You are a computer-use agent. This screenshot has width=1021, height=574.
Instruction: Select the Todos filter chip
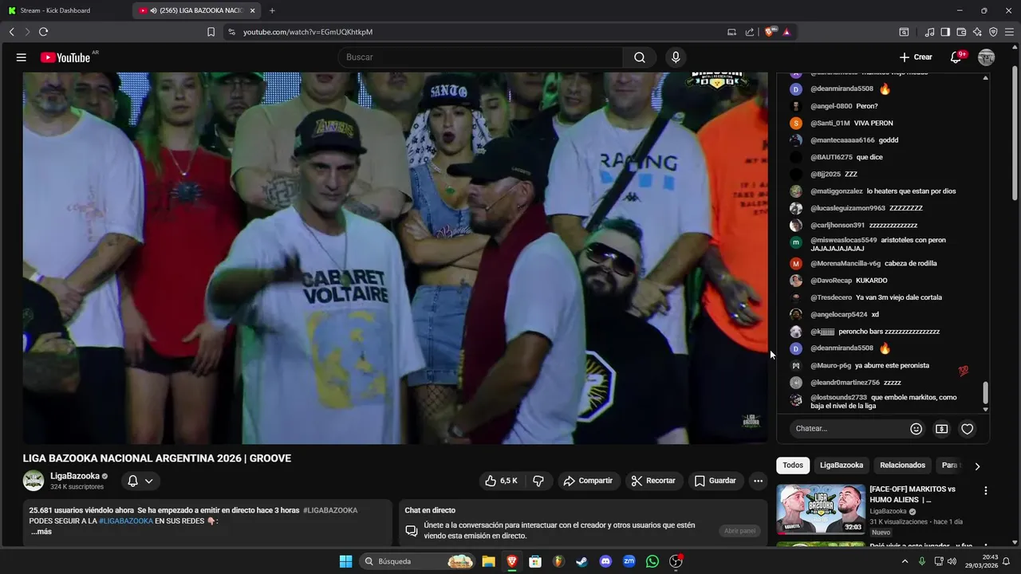(793, 466)
